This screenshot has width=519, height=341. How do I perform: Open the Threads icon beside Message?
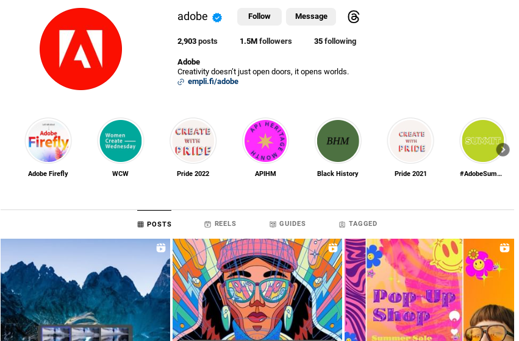pyautogui.click(x=354, y=17)
